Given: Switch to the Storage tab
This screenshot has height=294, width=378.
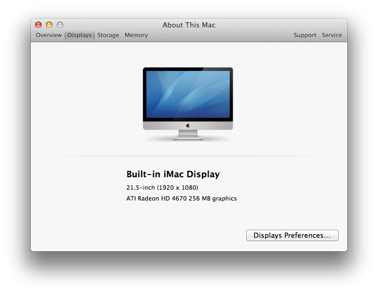Looking at the screenshot, I should [x=108, y=35].
